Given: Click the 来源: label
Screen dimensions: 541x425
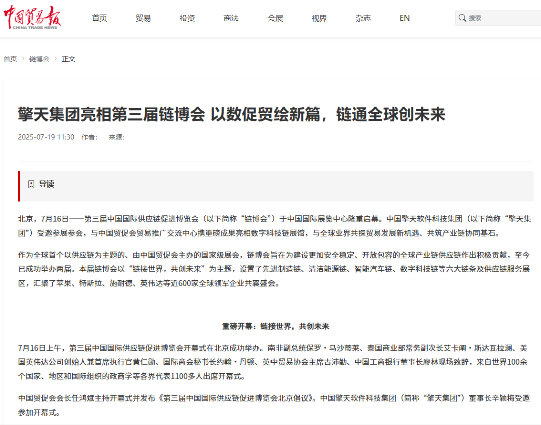Looking at the screenshot, I should tap(117, 137).
